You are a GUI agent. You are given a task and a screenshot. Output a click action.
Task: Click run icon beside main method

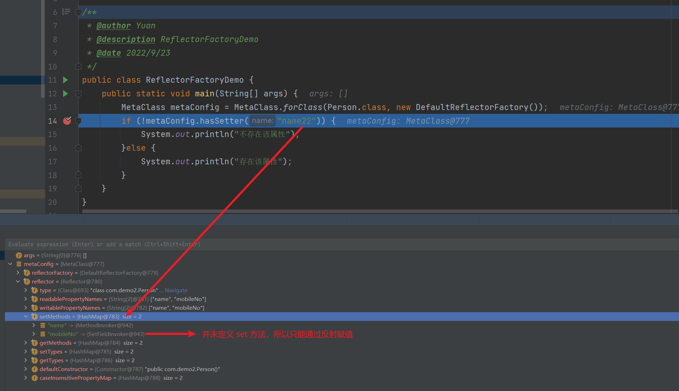coord(65,94)
